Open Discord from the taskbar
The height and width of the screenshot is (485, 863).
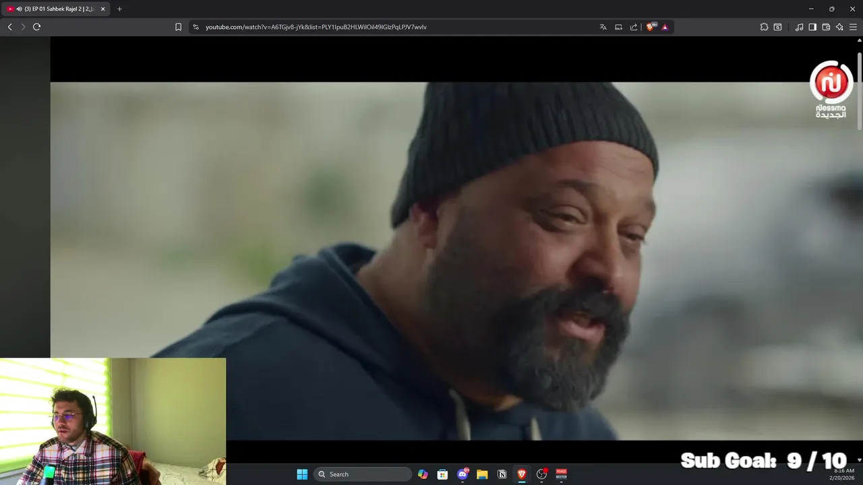[x=463, y=474]
